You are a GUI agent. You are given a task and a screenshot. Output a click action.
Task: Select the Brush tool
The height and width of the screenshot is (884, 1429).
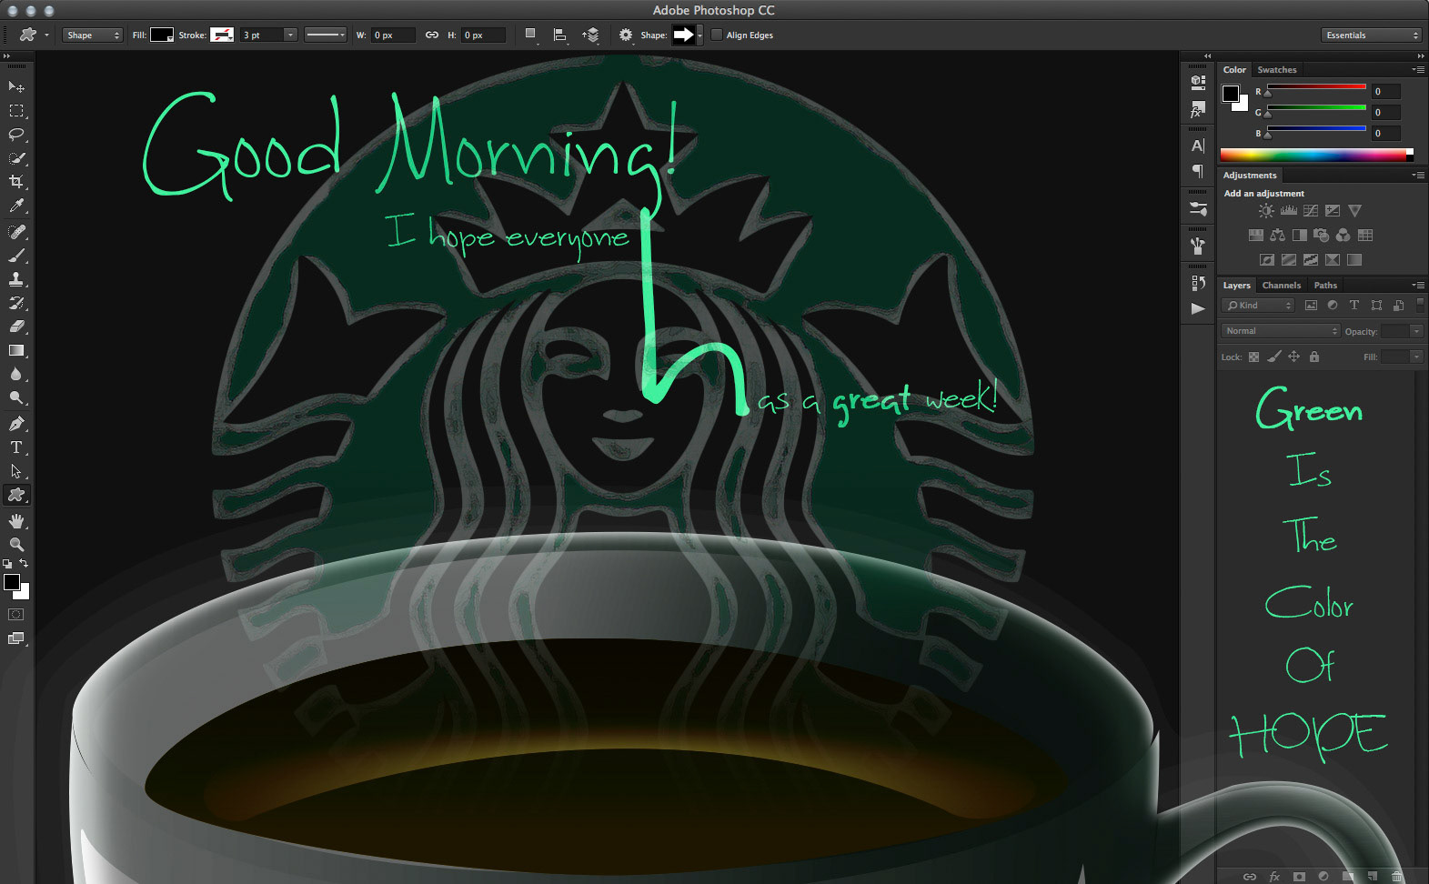click(x=16, y=256)
